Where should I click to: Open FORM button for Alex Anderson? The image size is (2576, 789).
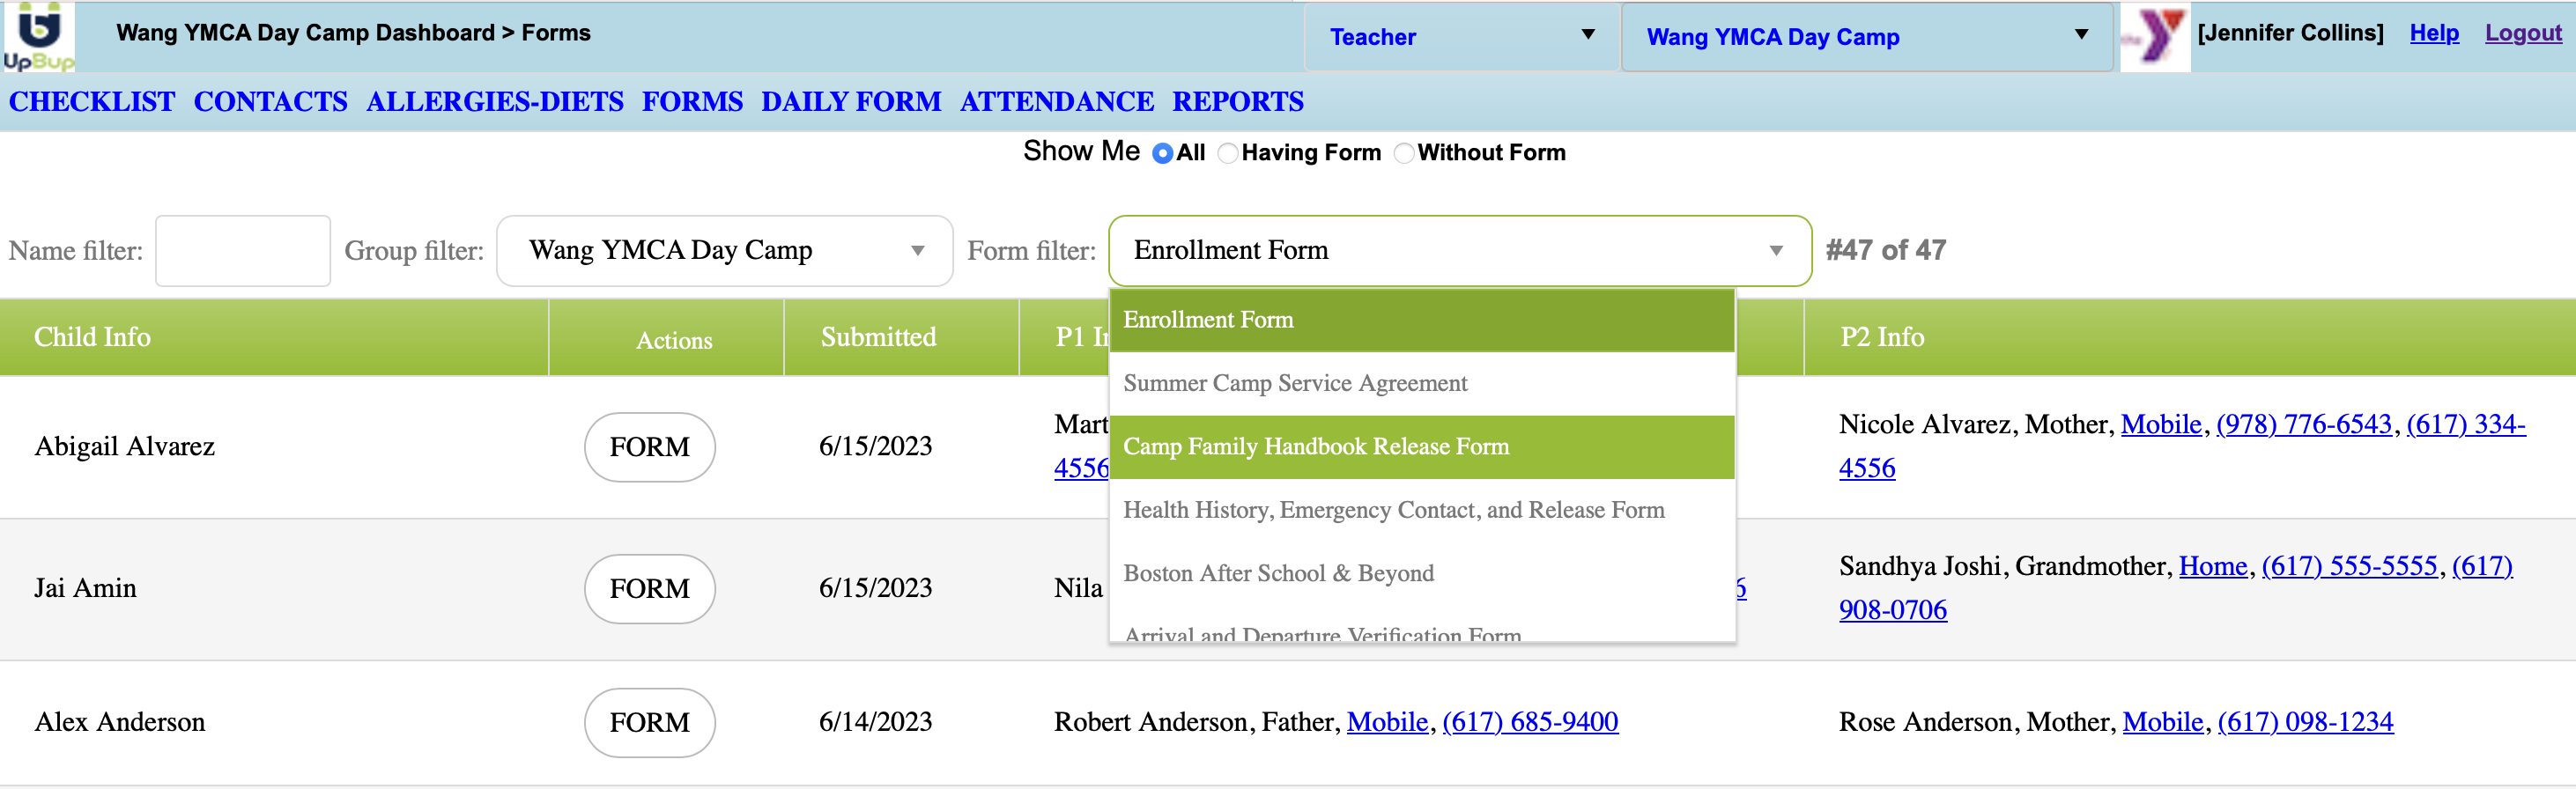pos(650,723)
